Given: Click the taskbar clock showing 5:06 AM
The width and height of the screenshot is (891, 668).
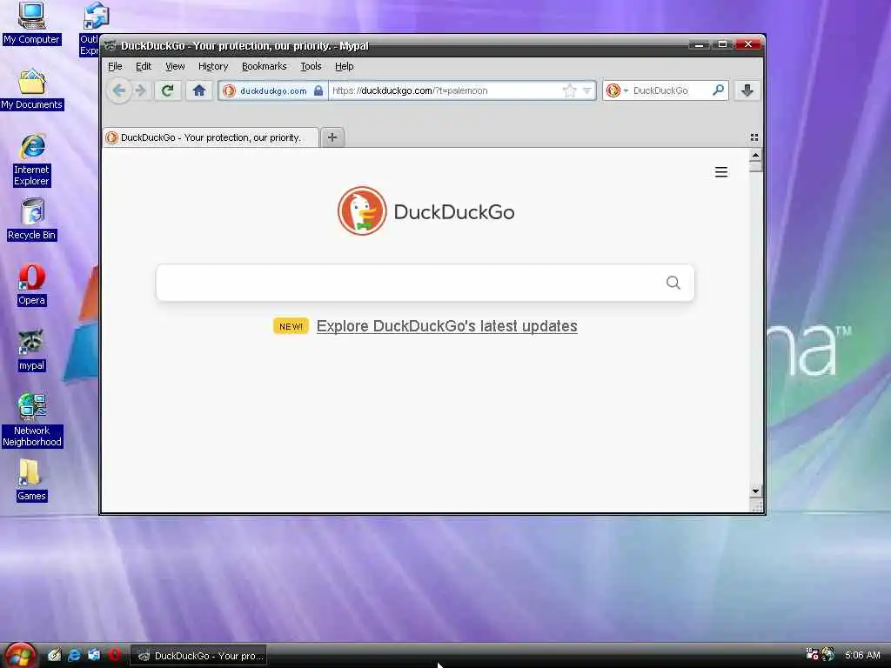Looking at the screenshot, I should 862,655.
